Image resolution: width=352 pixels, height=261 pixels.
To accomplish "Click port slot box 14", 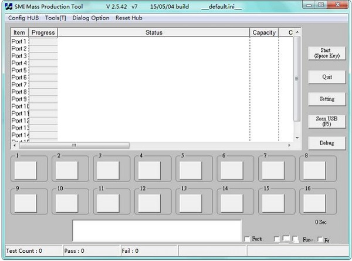I will click(x=232, y=203).
